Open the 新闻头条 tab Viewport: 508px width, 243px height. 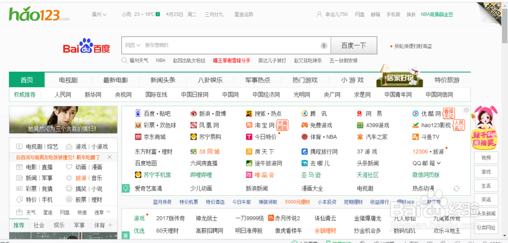point(163,80)
